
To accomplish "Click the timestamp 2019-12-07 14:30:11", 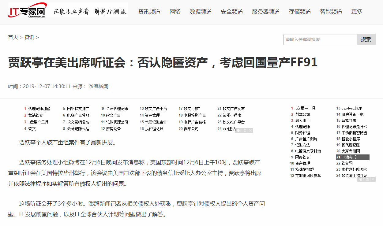I will coord(47,87).
